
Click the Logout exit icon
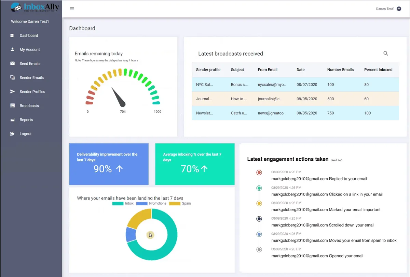point(12,134)
